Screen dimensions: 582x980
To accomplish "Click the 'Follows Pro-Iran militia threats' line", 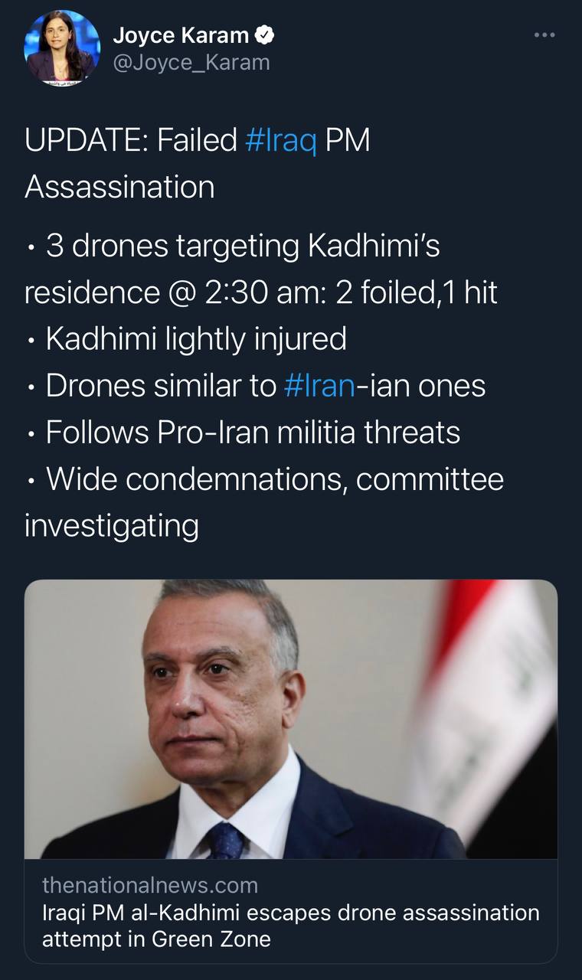I will (253, 433).
